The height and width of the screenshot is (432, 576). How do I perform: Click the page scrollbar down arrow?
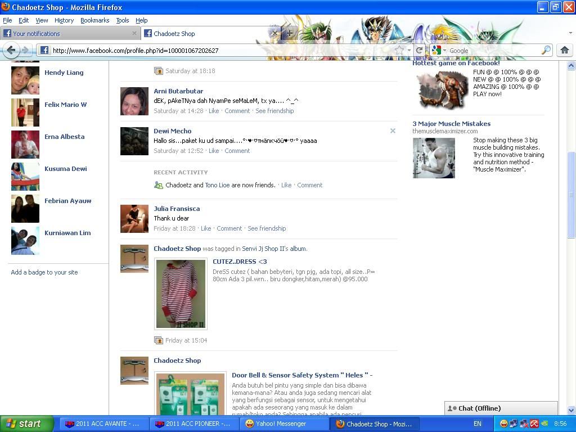pyautogui.click(x=571, y=409)
